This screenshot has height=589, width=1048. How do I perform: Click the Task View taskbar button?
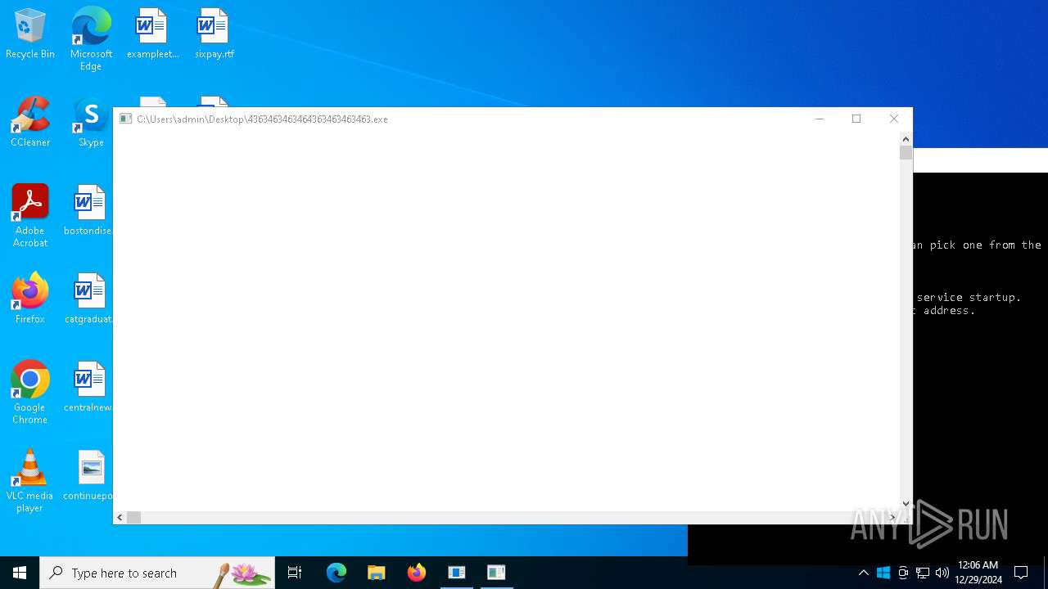295,573
